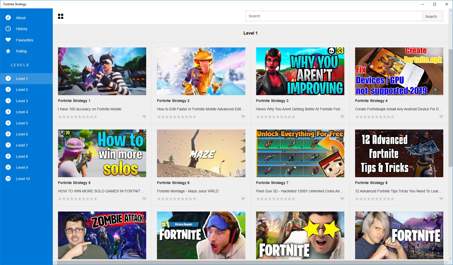Click the vertical scrollbar down arrow
Viewport: 453px width, 265px height.
pos(451,258)
